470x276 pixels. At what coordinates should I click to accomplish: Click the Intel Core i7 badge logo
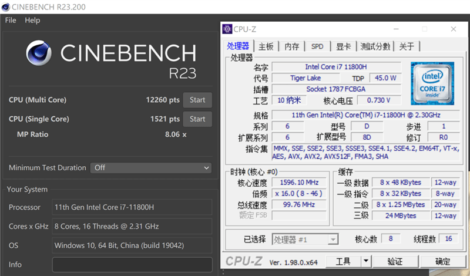(x=432, y=83)
